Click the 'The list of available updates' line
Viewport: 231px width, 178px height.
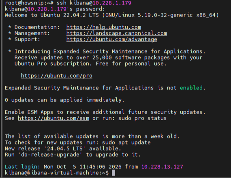coord(92,136)
